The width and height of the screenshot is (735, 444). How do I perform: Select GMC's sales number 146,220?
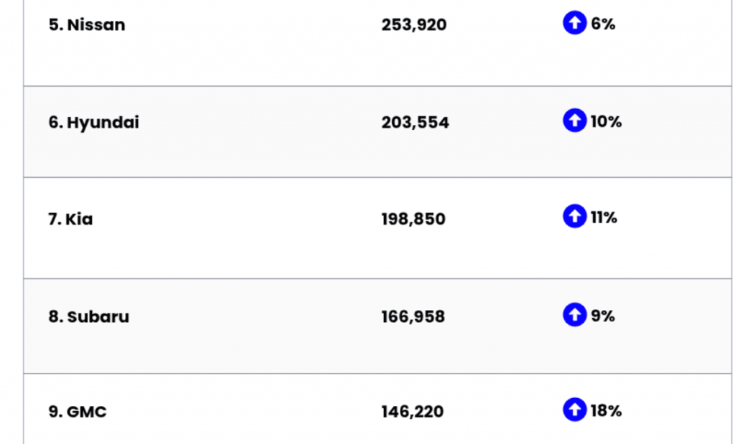tap(412, 412)
